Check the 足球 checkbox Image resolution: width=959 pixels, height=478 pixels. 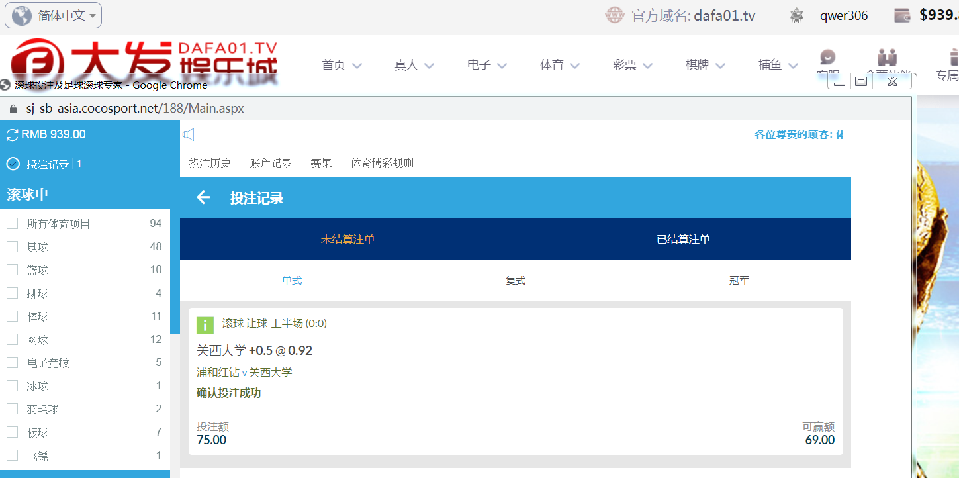[12, 247]
